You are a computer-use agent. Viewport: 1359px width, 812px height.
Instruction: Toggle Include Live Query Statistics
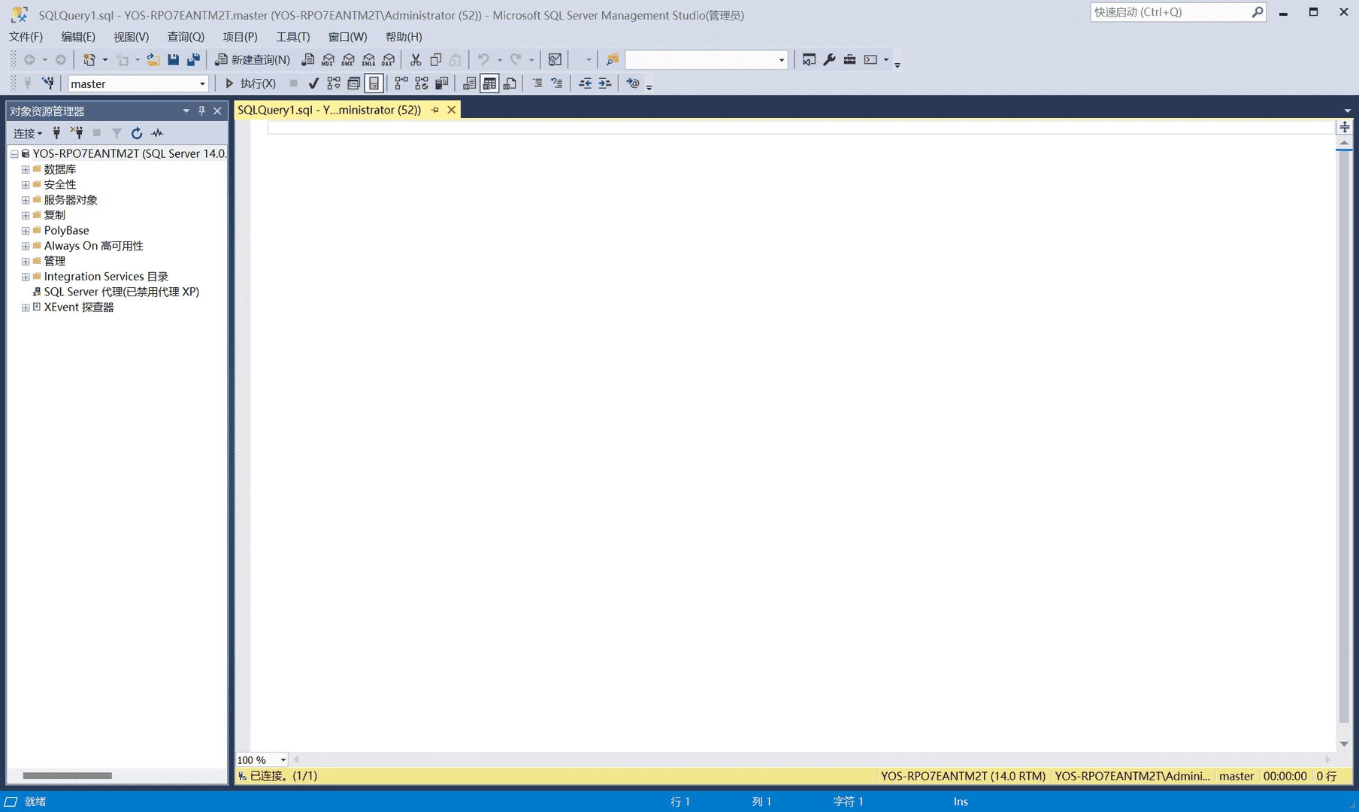pyautogui.click(x=422, y=83)
